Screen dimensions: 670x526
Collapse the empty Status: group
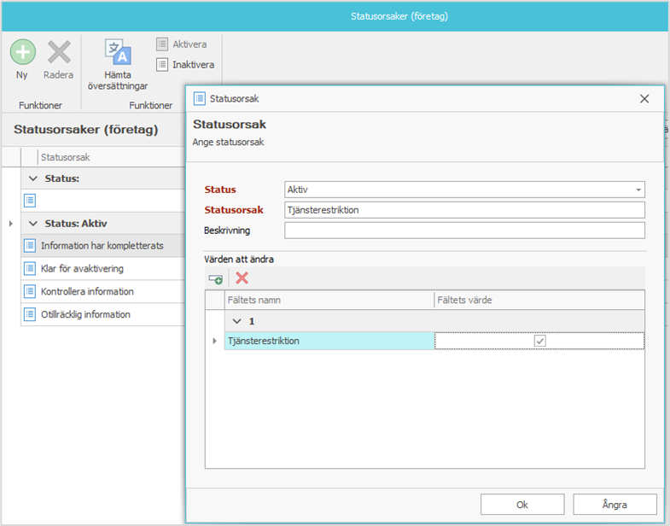[33, 178]
